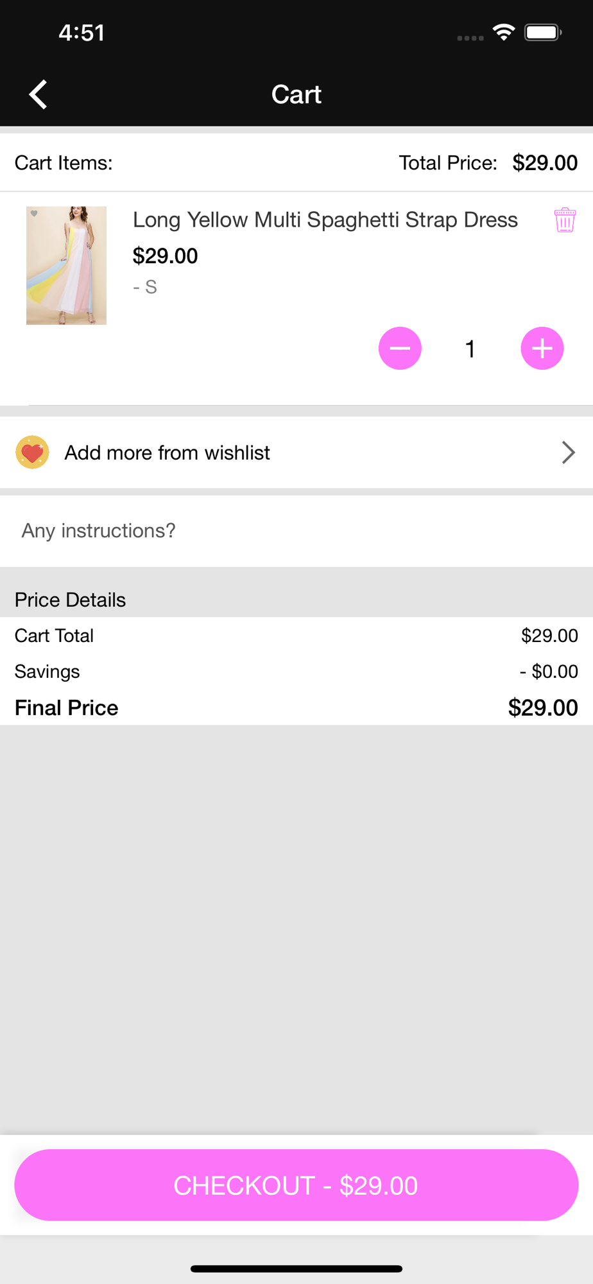Tap the back arrow in header
Viewport: 593px width, 1284px height.
coord(39,94)
